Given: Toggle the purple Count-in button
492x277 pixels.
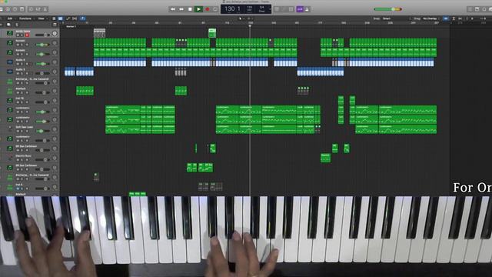Looking at the screenshot, I should pyautogui.click(x=300, y=9).
